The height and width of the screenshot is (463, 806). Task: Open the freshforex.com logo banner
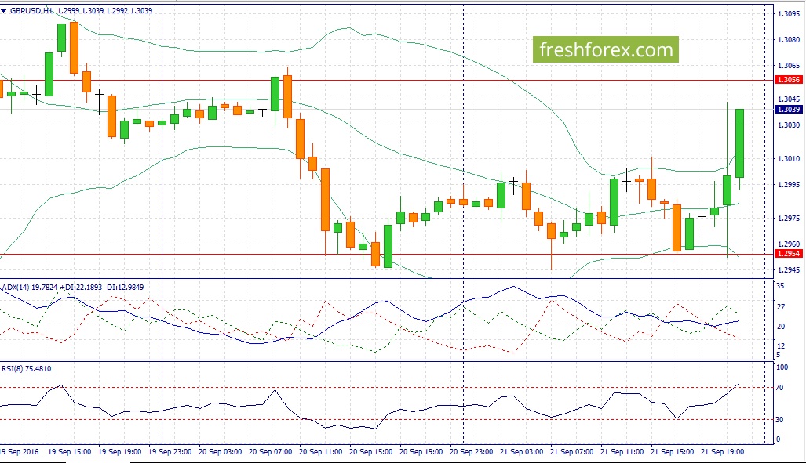point(606,50)
